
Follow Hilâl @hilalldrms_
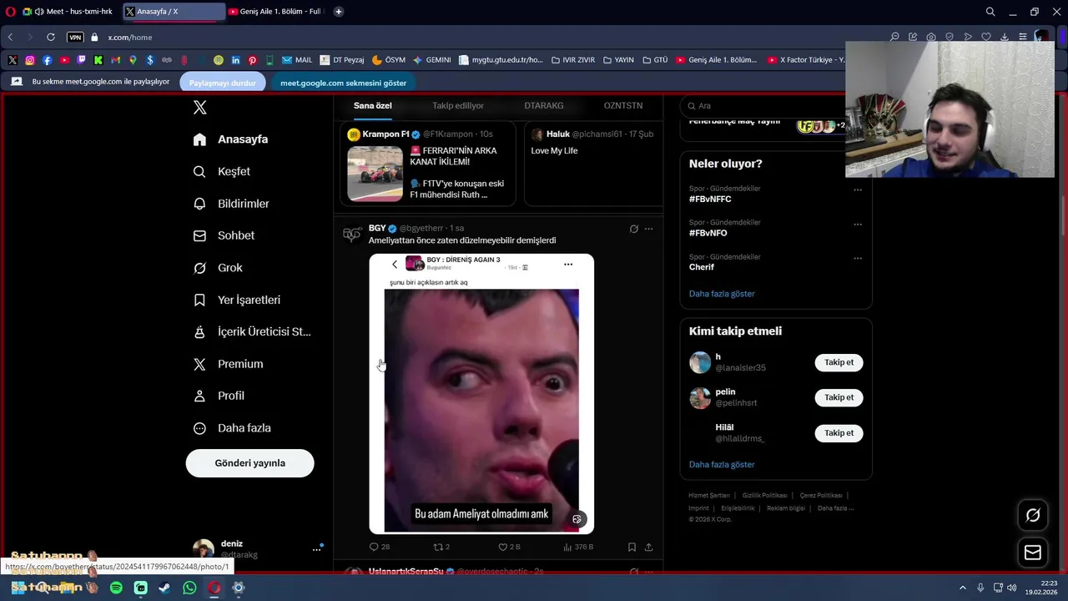coord(839,433)
